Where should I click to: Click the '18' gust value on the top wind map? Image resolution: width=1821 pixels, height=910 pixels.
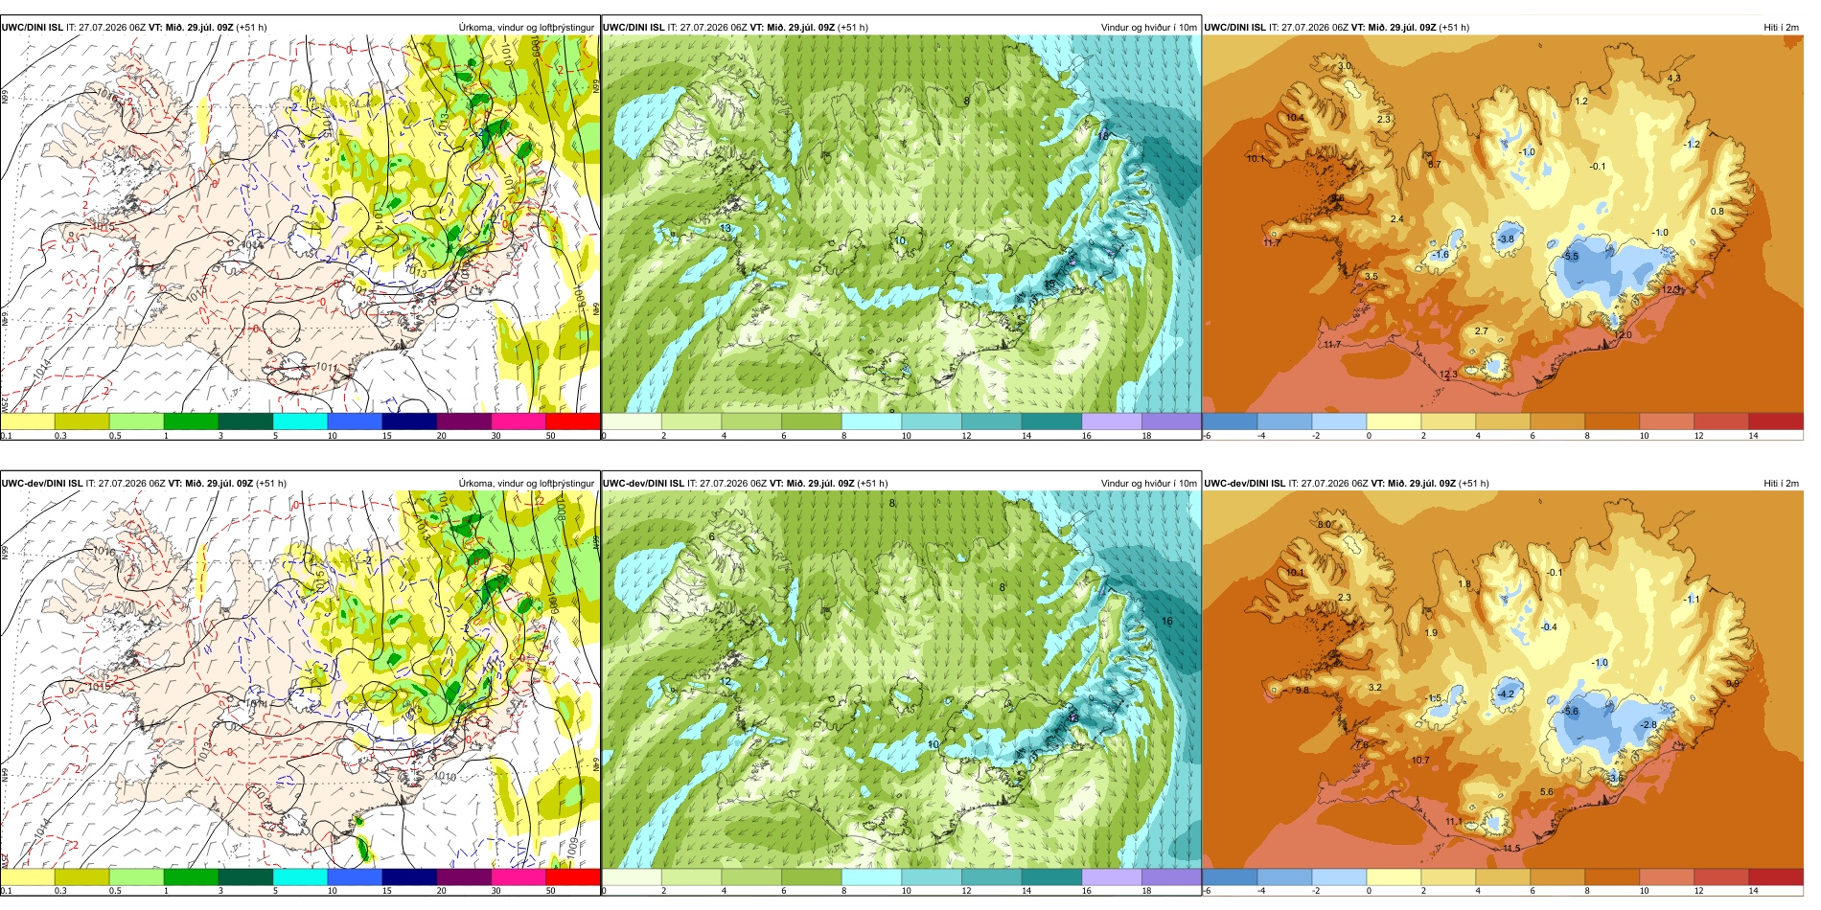pyautogui.click(x=1103, y=136)
